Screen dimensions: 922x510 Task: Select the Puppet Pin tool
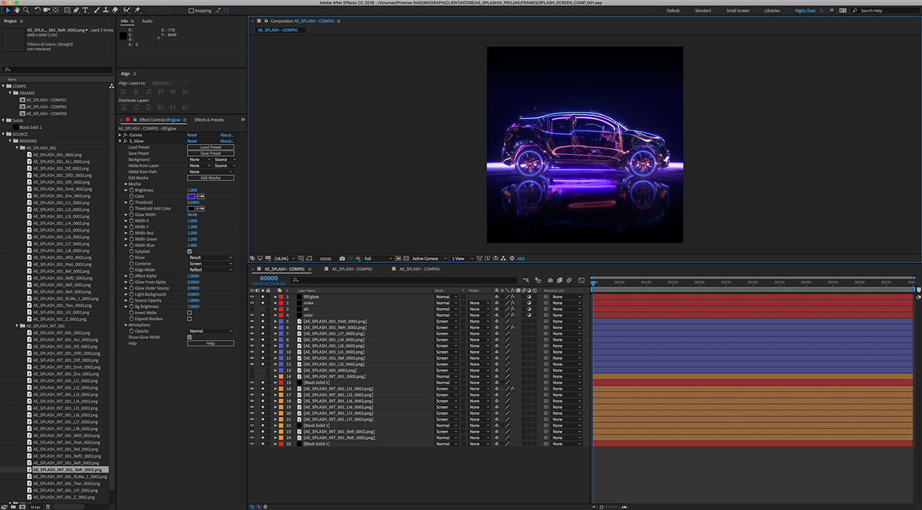coord(136,9)
